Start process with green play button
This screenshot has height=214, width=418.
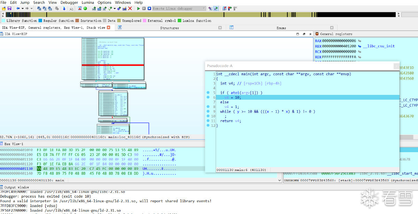coord(138,8)
